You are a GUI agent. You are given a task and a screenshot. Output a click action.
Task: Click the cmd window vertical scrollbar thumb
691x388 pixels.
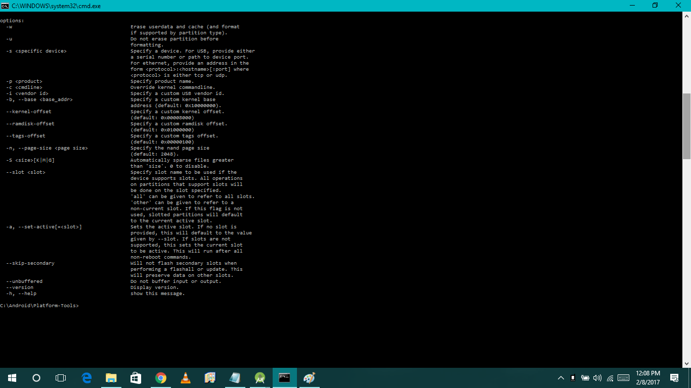pos(686,126)
